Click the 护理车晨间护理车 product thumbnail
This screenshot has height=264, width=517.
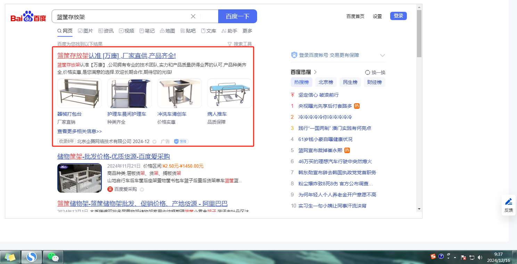tap(130, 93)
